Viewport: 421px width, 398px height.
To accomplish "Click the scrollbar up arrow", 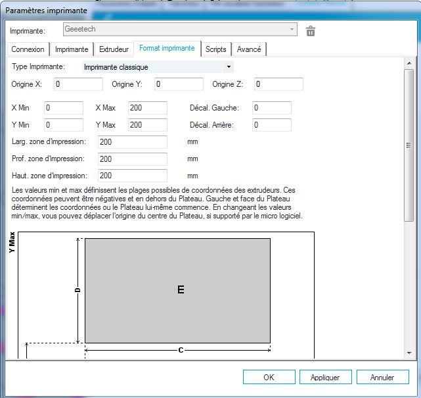I will tap(409, 63).
